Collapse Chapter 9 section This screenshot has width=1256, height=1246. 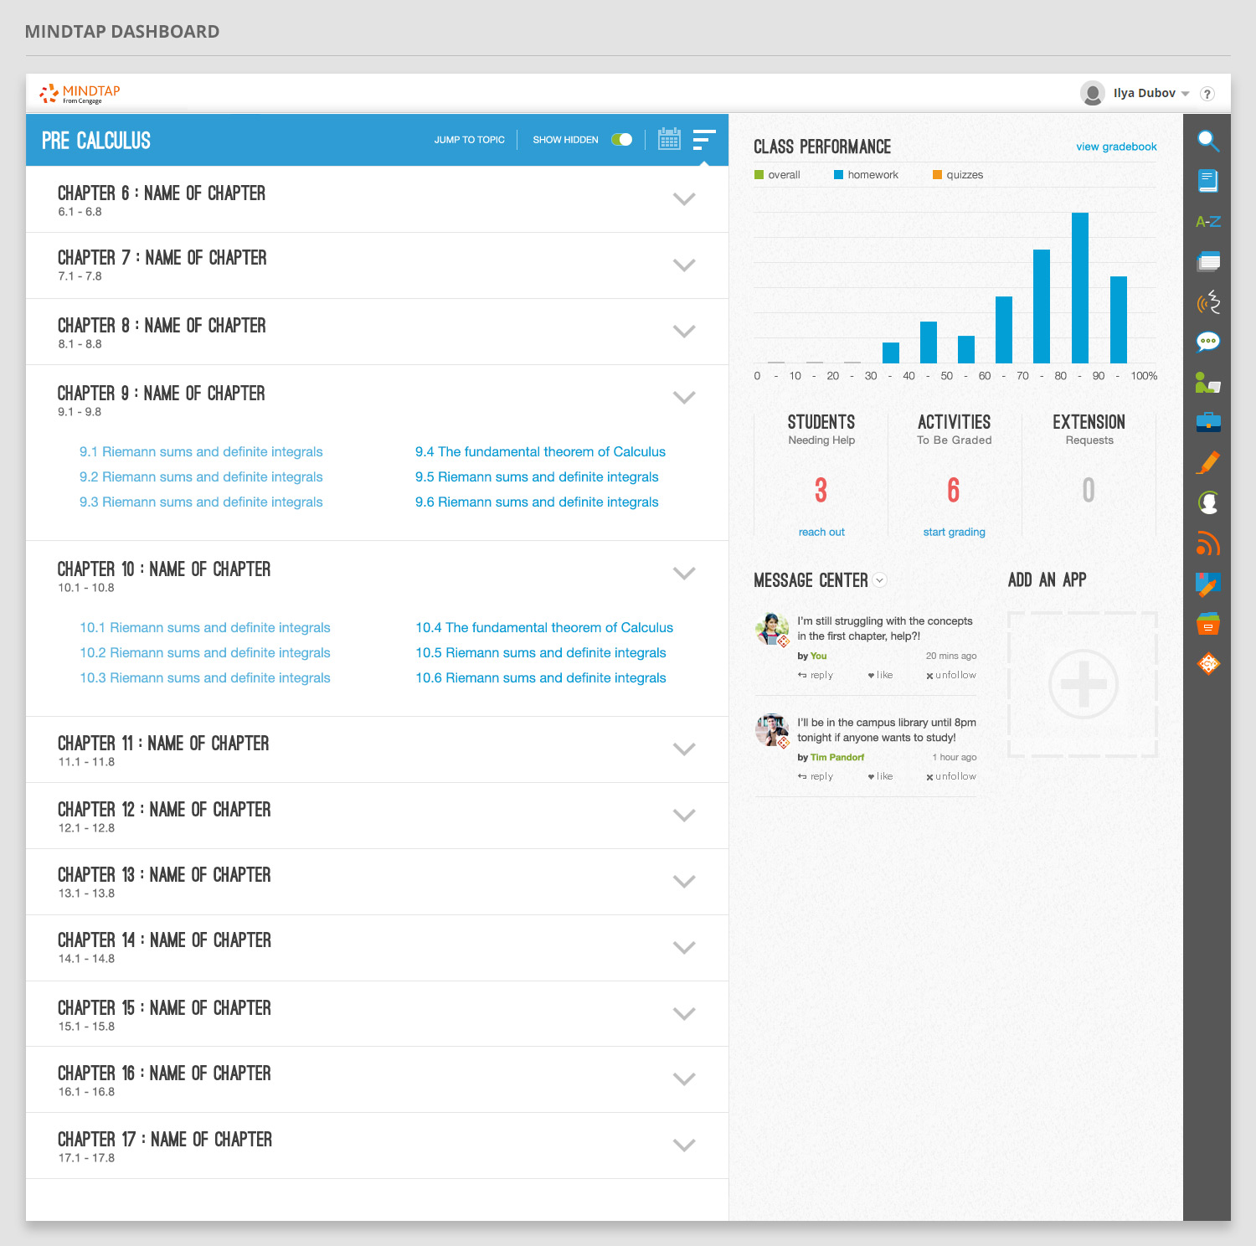click(684, 398)
